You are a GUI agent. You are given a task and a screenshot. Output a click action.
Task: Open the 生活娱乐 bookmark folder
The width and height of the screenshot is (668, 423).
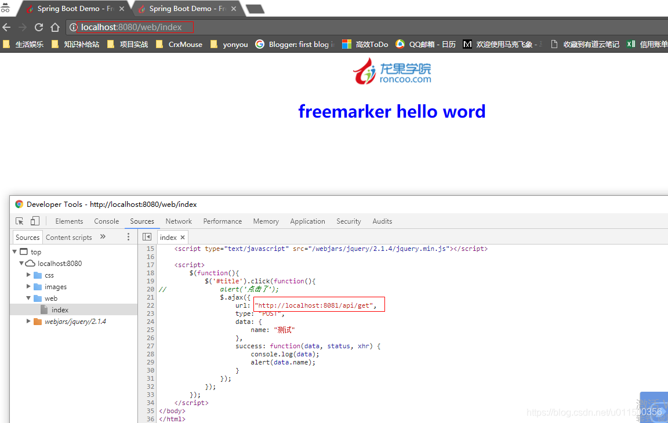[24, 44]
